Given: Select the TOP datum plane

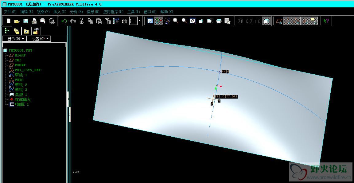Looking at the screenshot, I should pos(18,60).
